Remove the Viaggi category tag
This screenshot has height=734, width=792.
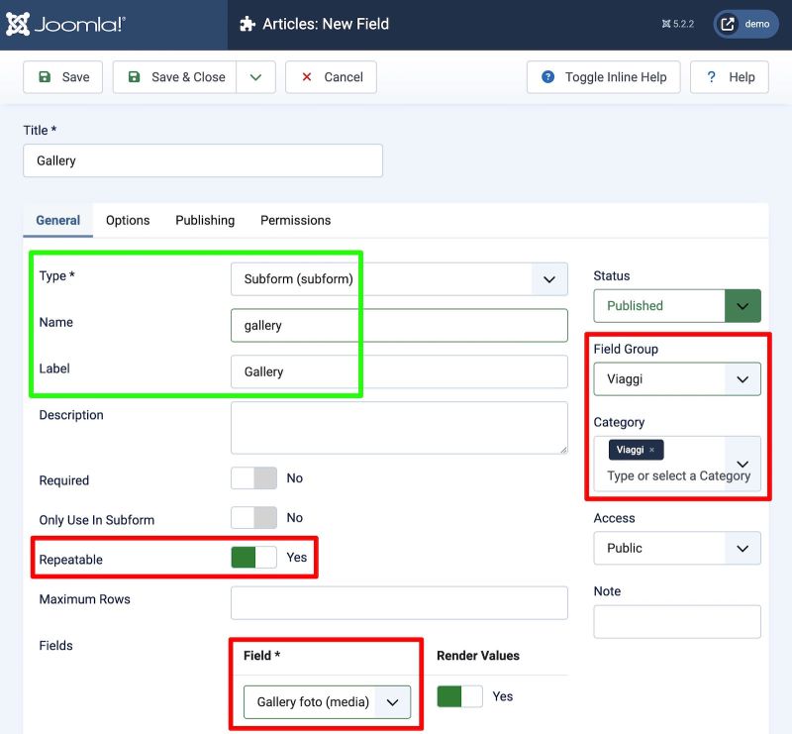(x=651, y=450)
